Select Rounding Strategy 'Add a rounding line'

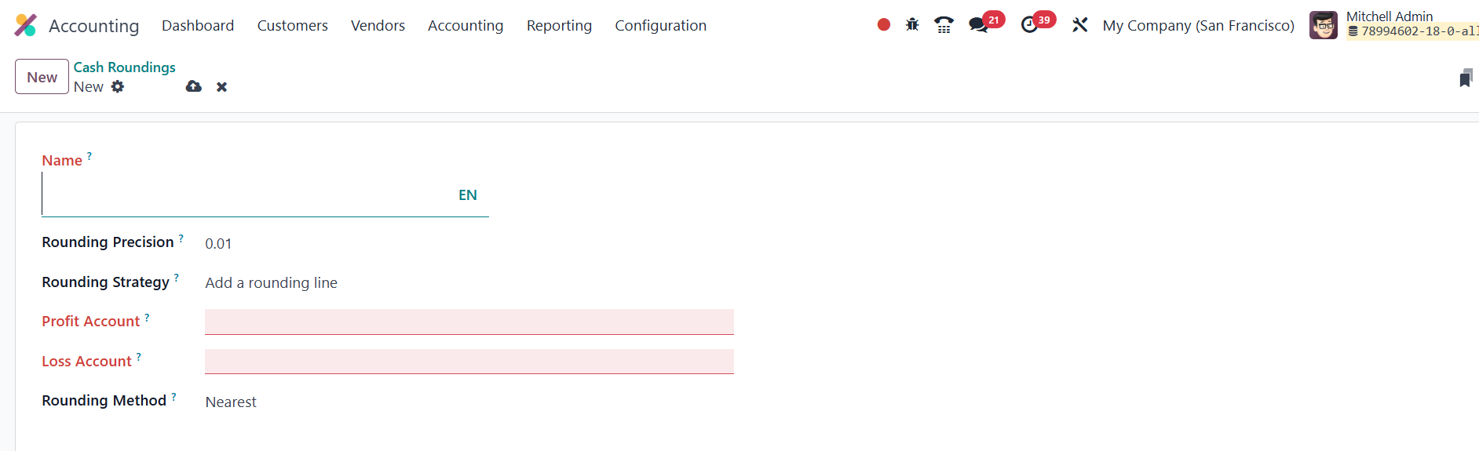[x=272, y=282]
